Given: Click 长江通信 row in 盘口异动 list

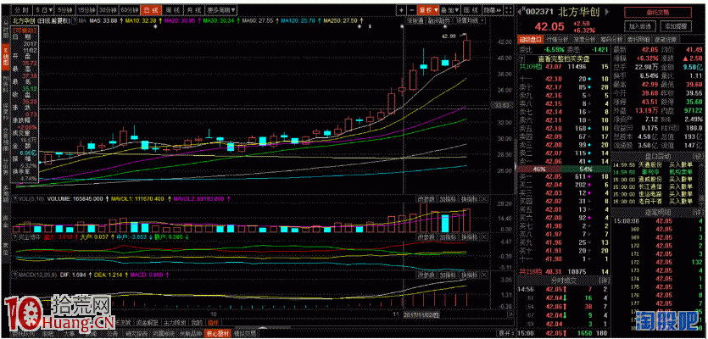Looking at the screenshot, I should 654,186.
